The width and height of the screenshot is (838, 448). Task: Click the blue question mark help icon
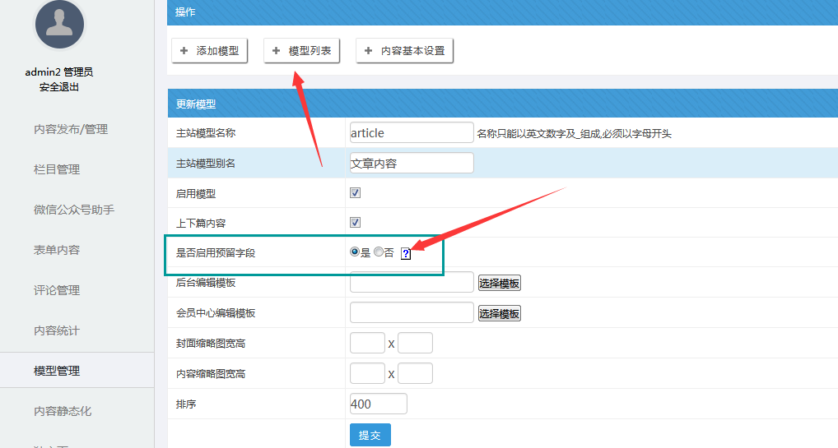click(x=406, y=254)
